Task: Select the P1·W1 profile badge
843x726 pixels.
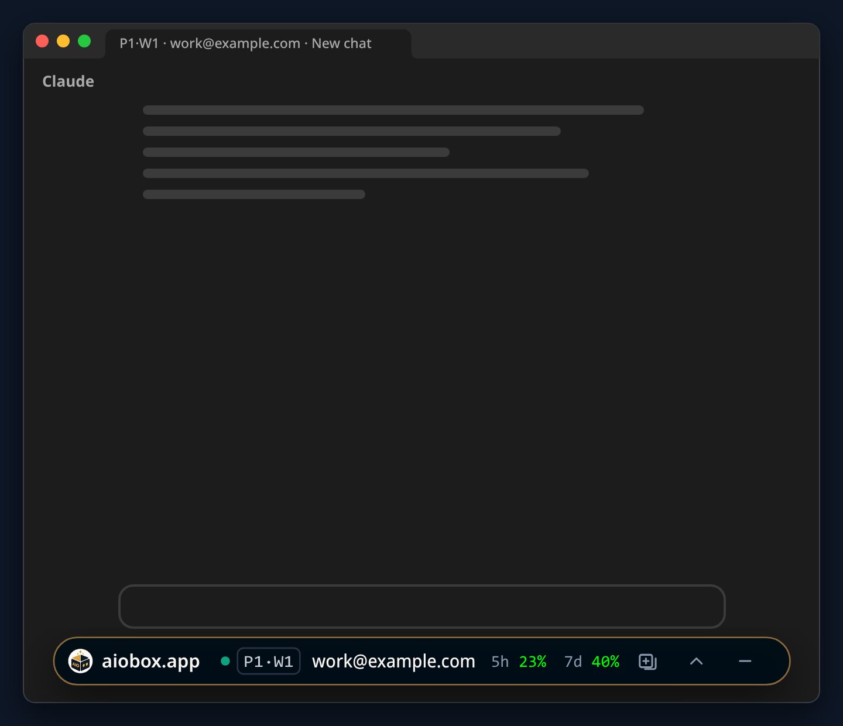Action: tap(269, 661)
